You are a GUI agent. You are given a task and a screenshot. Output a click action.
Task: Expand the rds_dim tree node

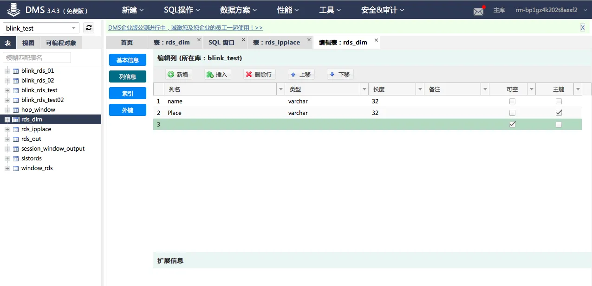[x=7, y=120]
